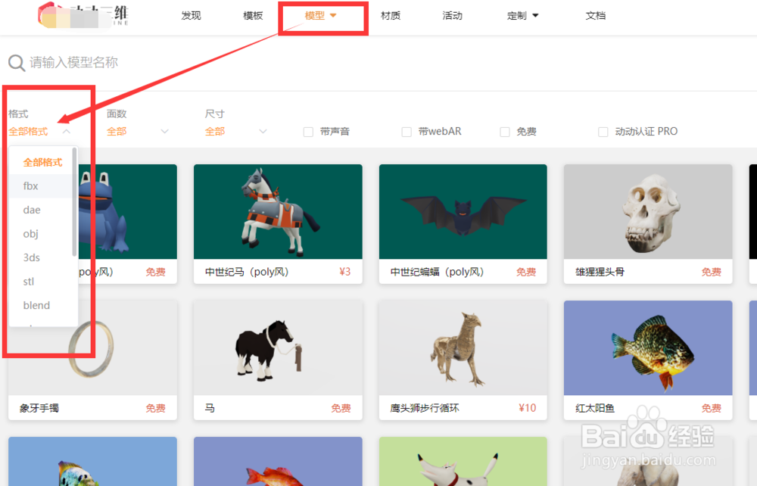
Task: Click the 鹰头狮步行循环 title text
Action: coord(425,408)
